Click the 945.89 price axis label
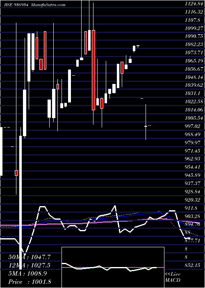205x288 pixels. tap(192, 175)
